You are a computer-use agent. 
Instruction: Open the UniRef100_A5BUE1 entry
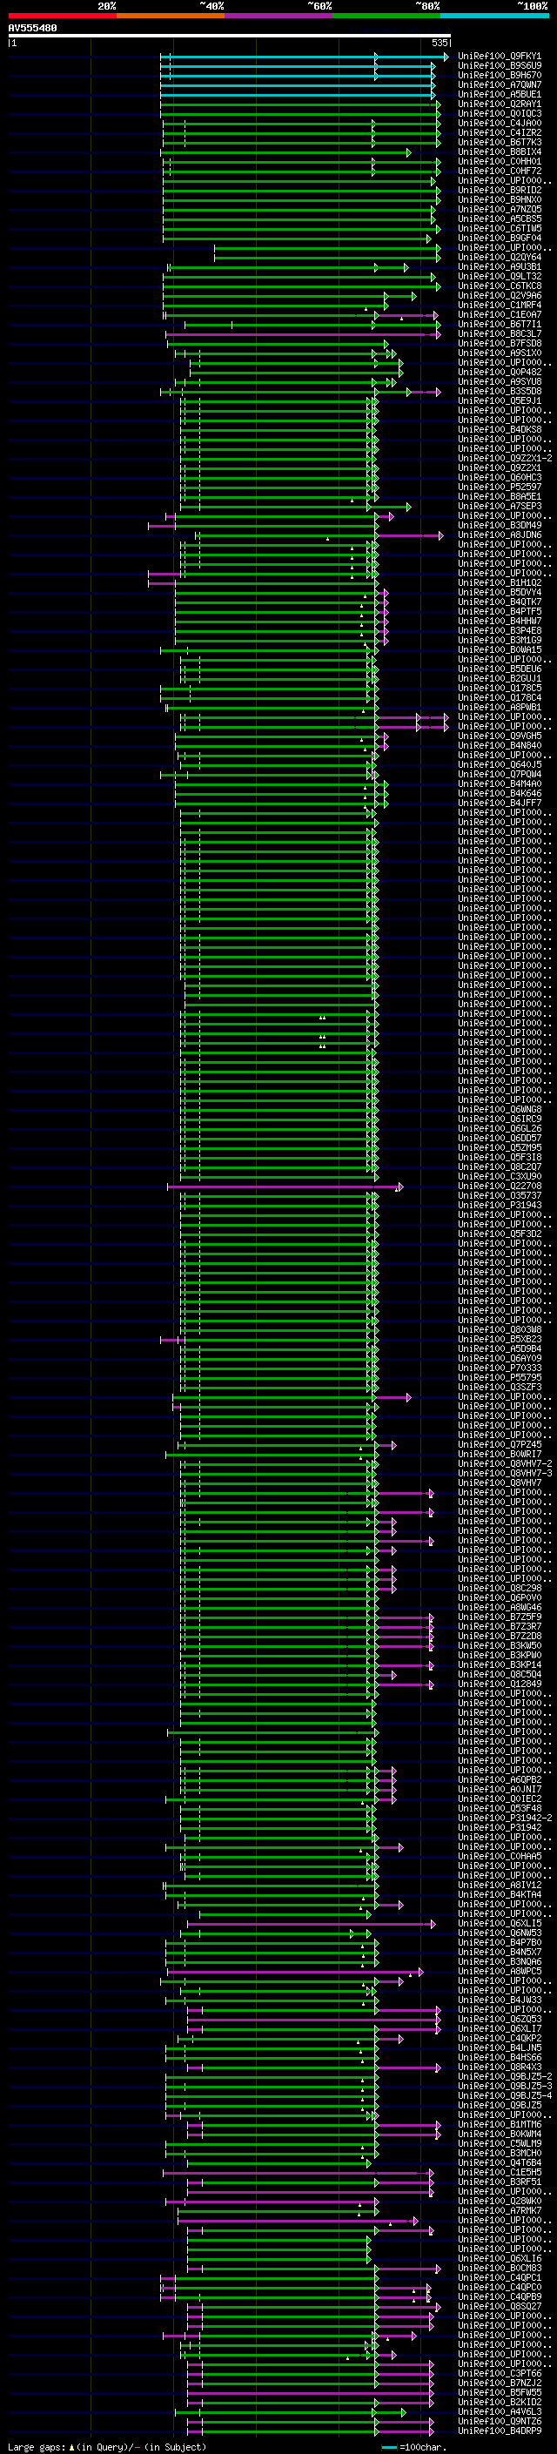tap(499, 94)
